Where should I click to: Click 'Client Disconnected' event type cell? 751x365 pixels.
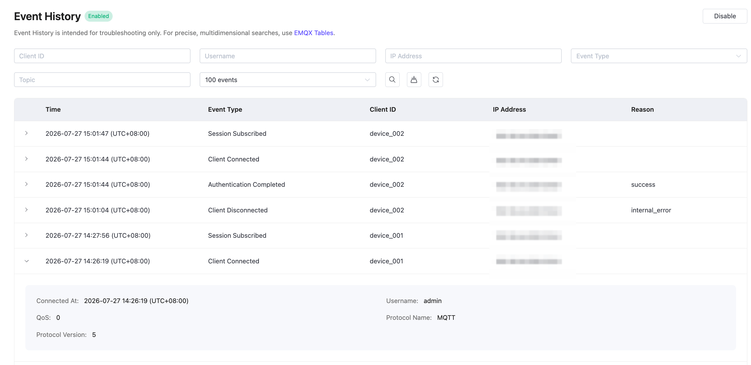(238, 210)
